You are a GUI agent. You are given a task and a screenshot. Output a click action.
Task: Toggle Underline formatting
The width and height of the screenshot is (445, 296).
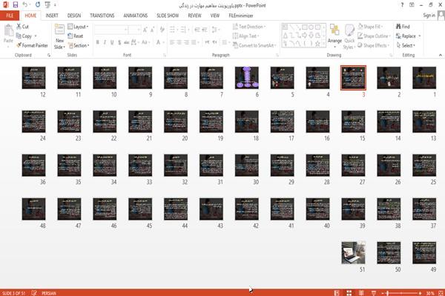[112, 42]
